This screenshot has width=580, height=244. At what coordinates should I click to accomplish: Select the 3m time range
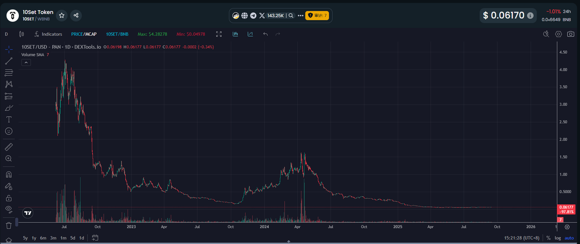coord(53,238)
